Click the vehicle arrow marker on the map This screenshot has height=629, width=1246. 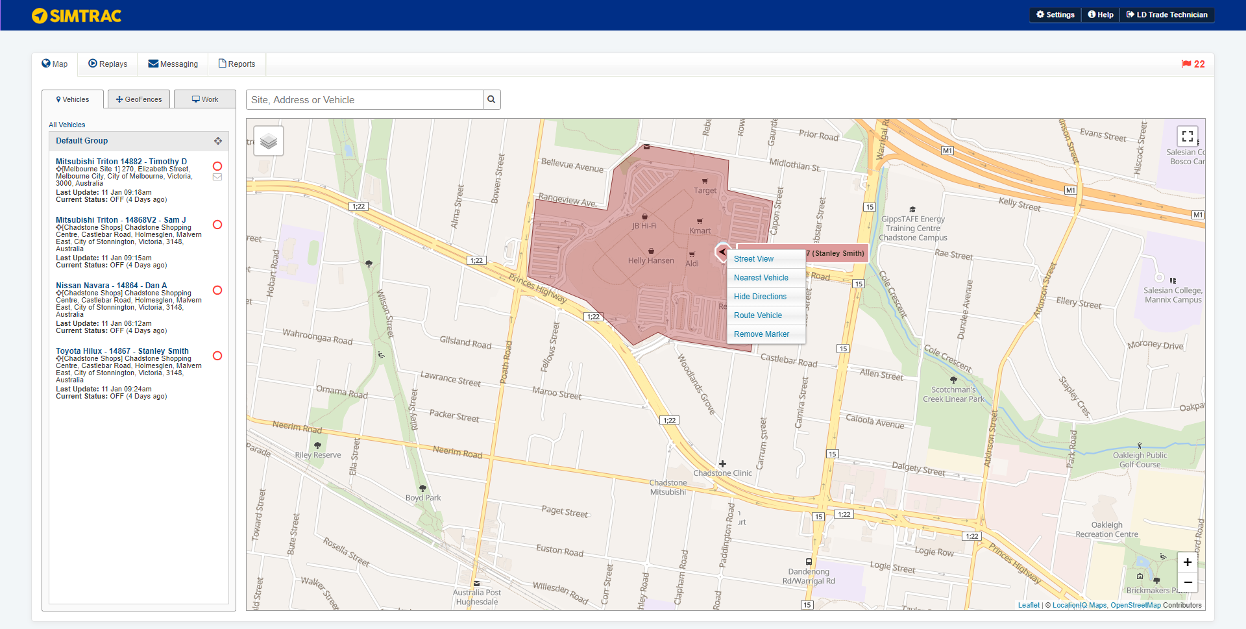[x=722, y=252]
